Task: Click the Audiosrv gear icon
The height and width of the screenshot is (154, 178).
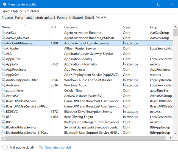Action: [3, 85]
